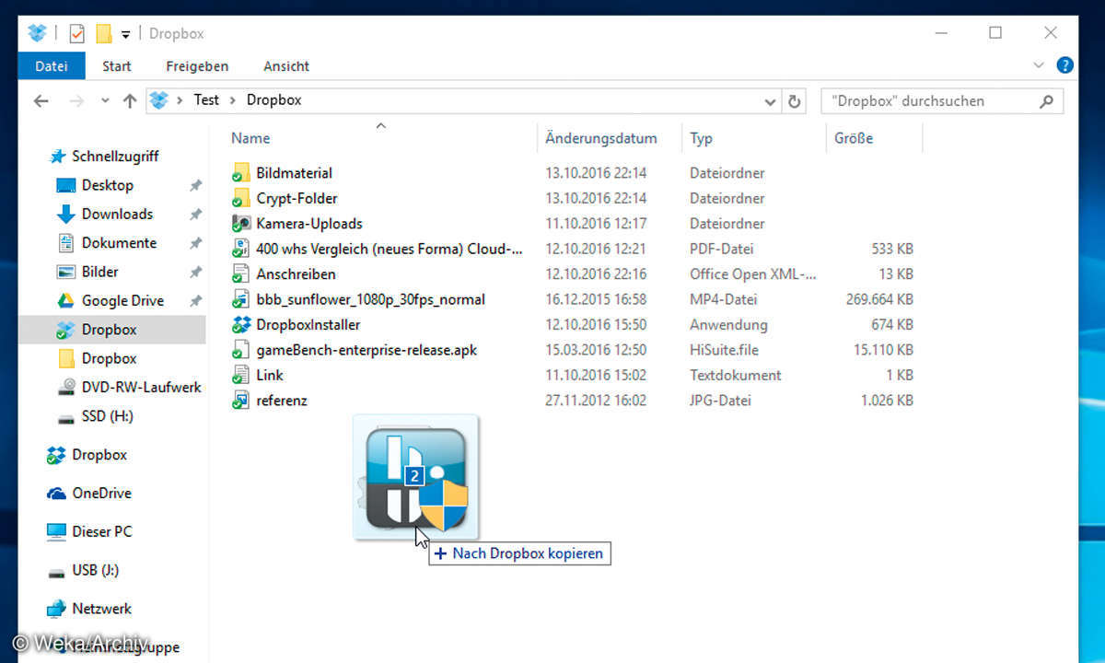Screen dimensions: 1105x663
Task: Open Netzwerk in the navigation pane
Action: click(101, 609)
